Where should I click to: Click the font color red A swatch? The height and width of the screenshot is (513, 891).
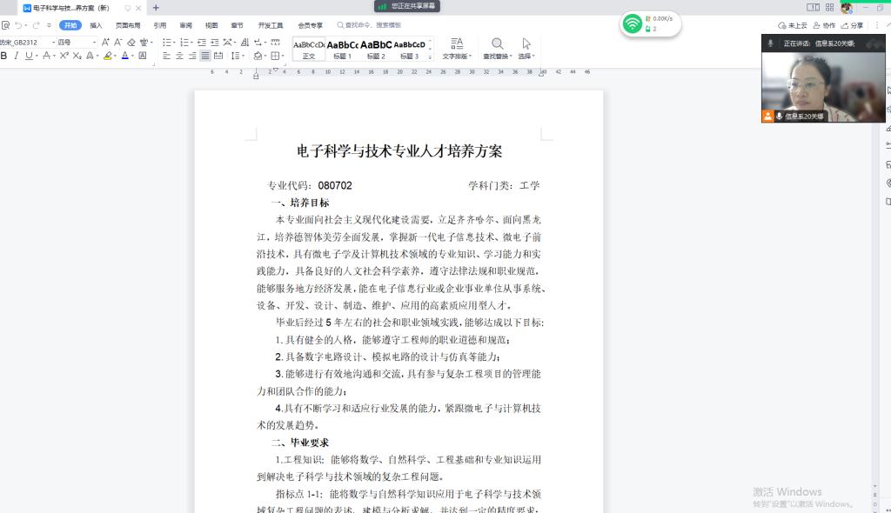point(125,56)
